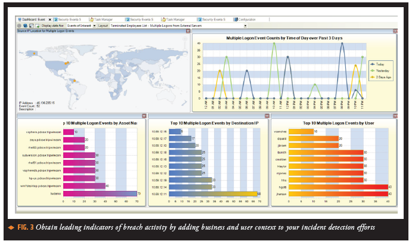The height and width of the screenshot is (244, 412).
Task: Close the Source IP Location map panel
Action: [x=188, y=31]
